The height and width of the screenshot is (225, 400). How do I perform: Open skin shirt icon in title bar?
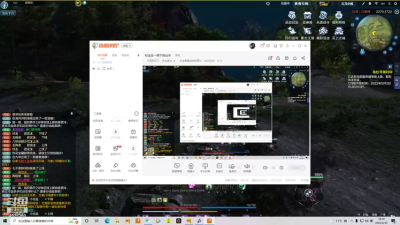point(281,46)
